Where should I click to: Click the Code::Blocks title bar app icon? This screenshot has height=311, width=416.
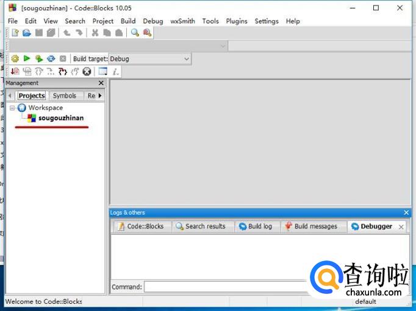pyautogui.click(x=12, y=8)
